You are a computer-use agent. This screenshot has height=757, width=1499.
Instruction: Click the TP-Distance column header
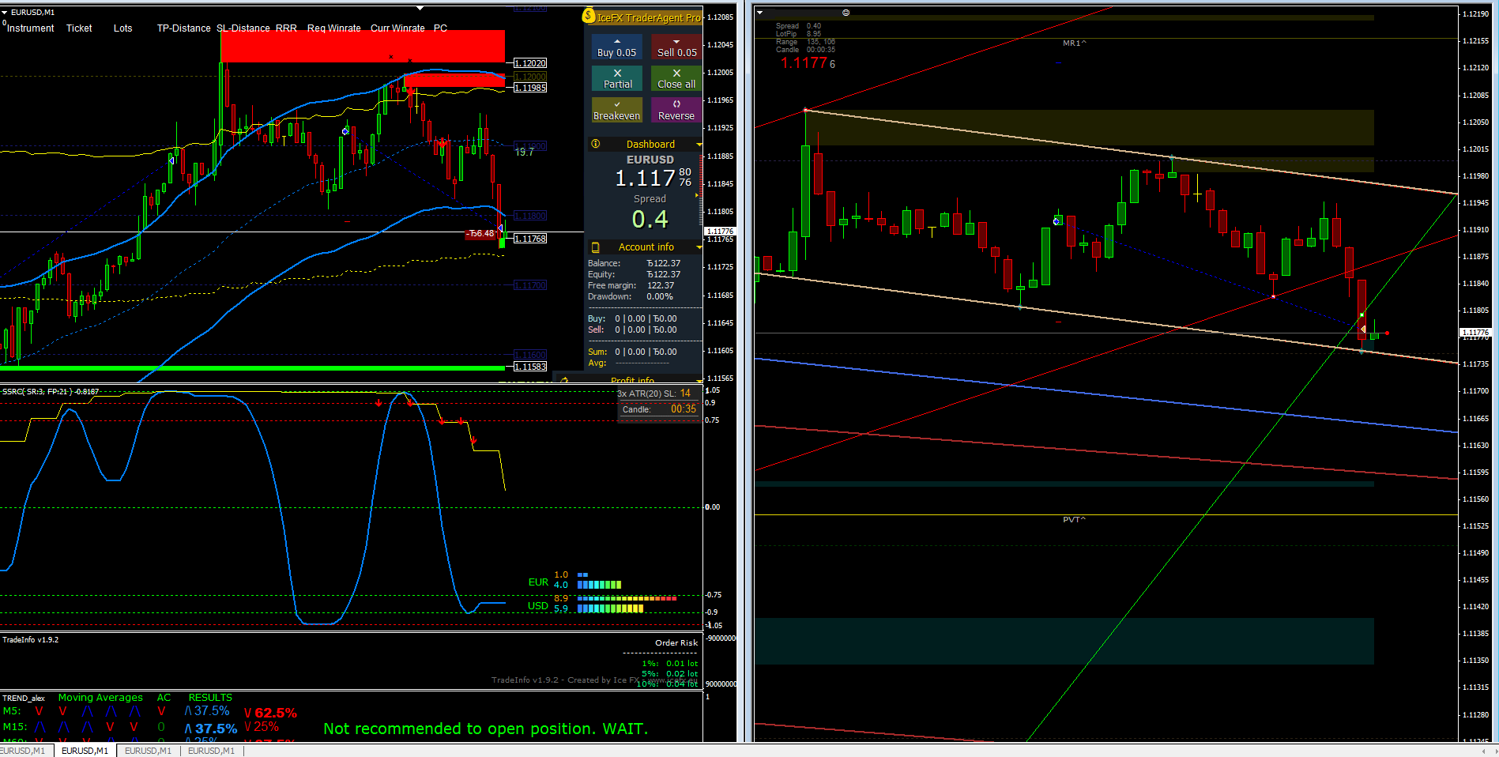coord(184,28)
